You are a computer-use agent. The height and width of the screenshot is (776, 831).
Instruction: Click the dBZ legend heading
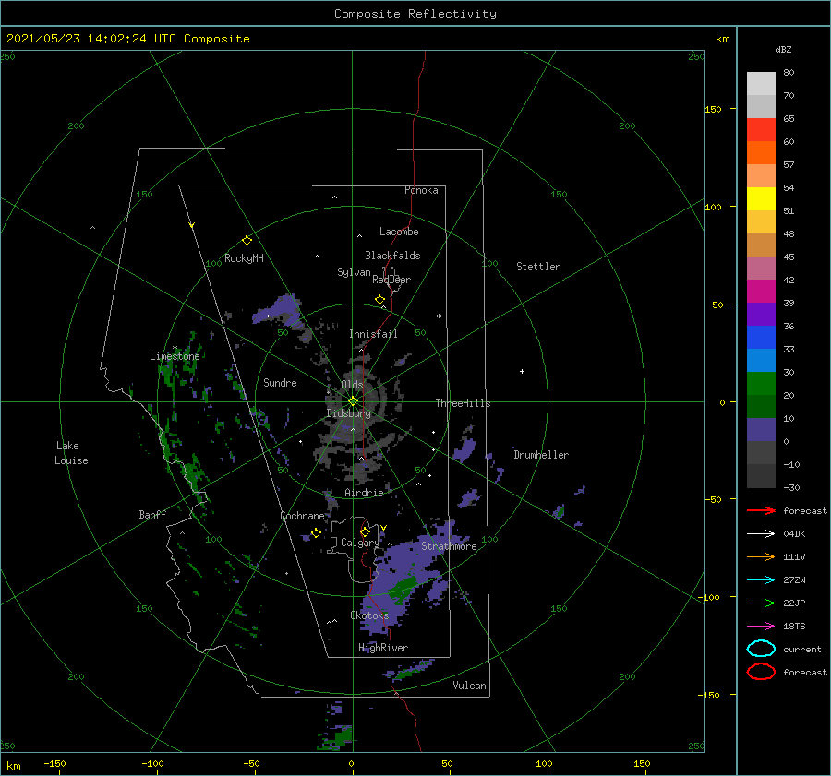[783, 49]
